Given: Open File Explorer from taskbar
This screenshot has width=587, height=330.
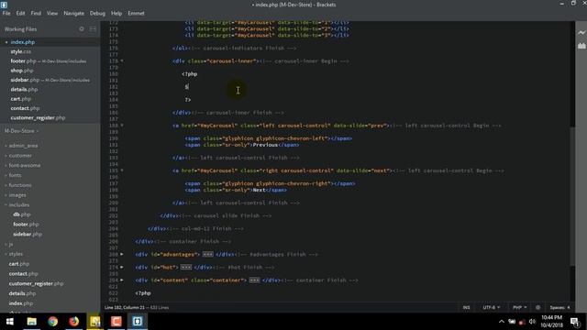Looking at the screenshot, I should (x=32, y=322).
